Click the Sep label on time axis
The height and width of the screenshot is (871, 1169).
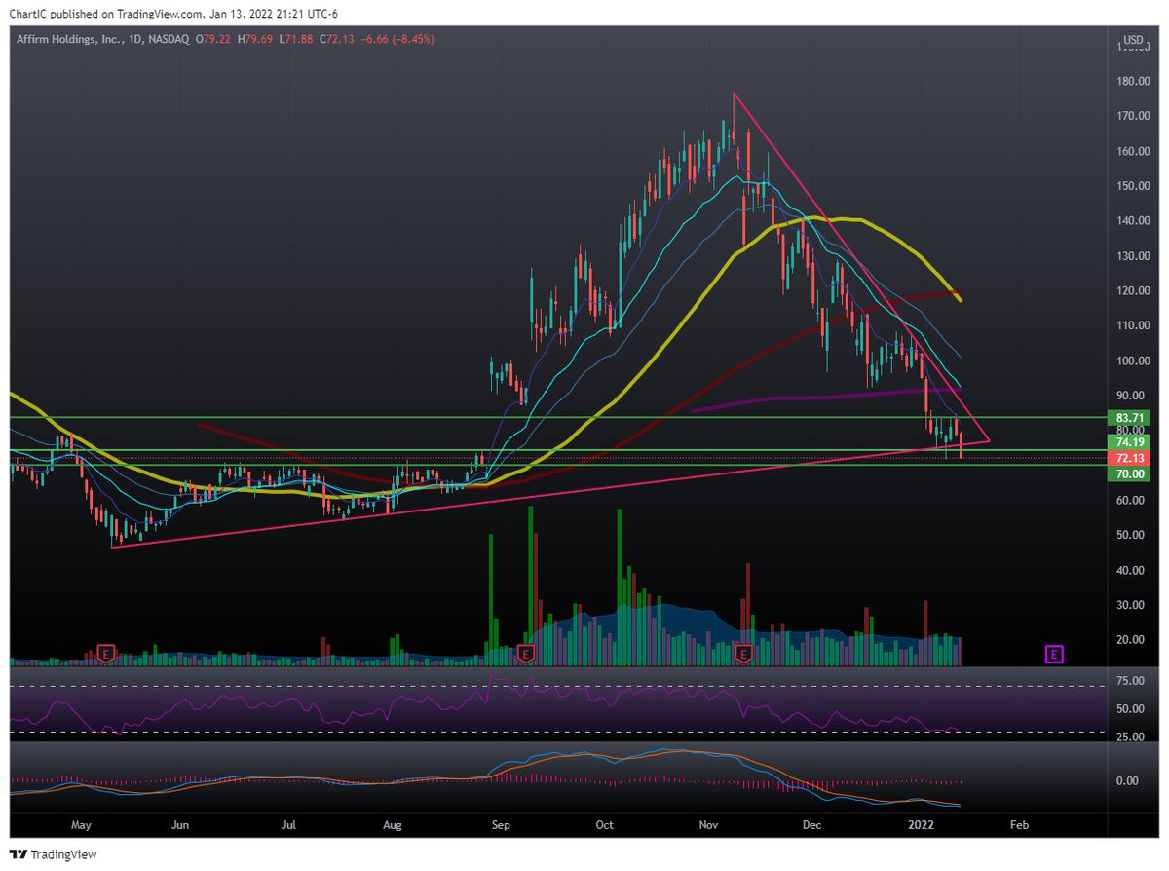(x=501, y=824)
